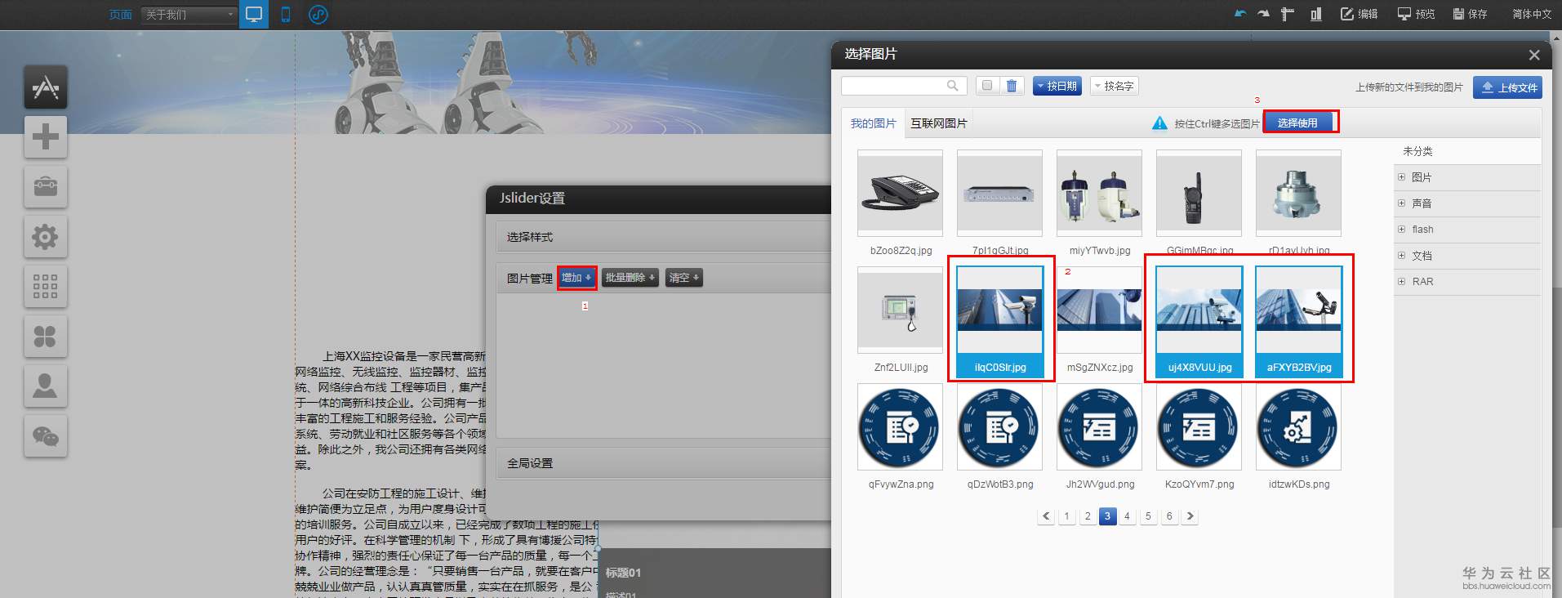Switch to mobile phone view icon

coord(286,14)
